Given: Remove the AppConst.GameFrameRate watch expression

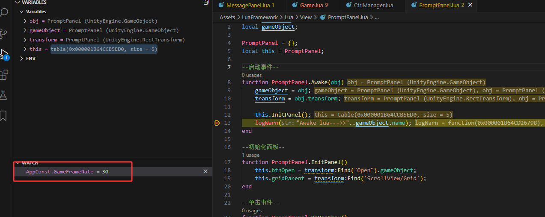Looking at the screenshot, I should [205, 171].
